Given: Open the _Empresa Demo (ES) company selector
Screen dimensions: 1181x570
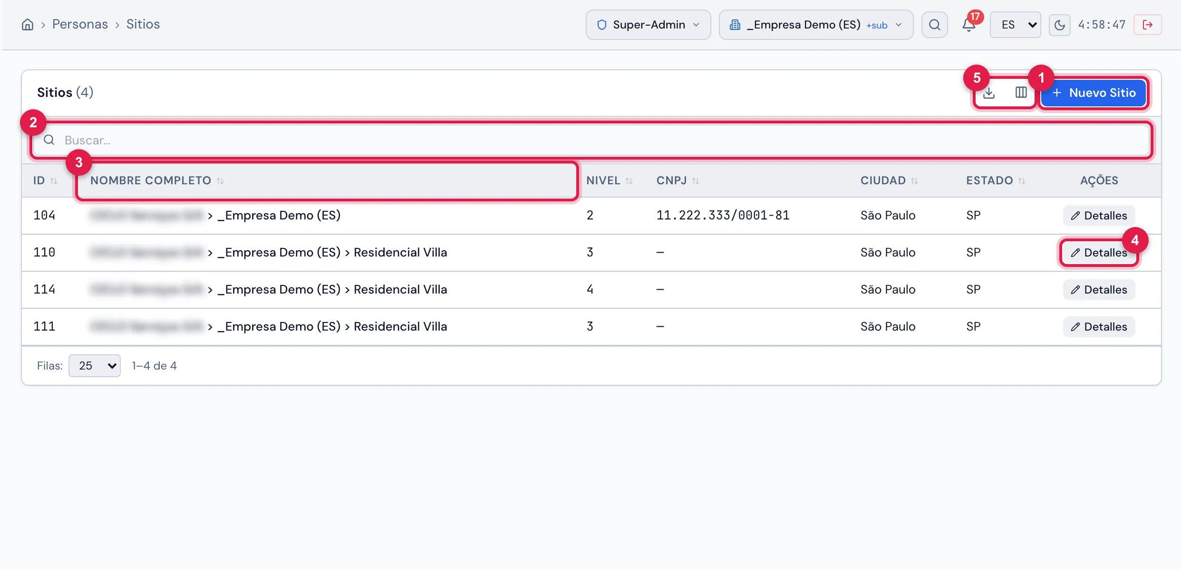Looking at the screenshot, I should (816, 25).
